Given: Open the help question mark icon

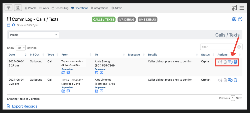Looking at the screenshot, I should click(240, 19).
